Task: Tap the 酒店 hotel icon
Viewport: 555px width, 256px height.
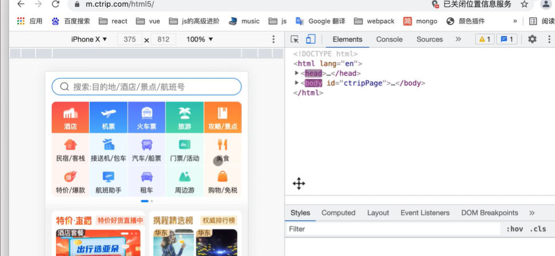Action: [x=70, y=117]
